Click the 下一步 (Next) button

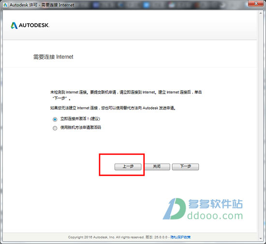point(185,166)
